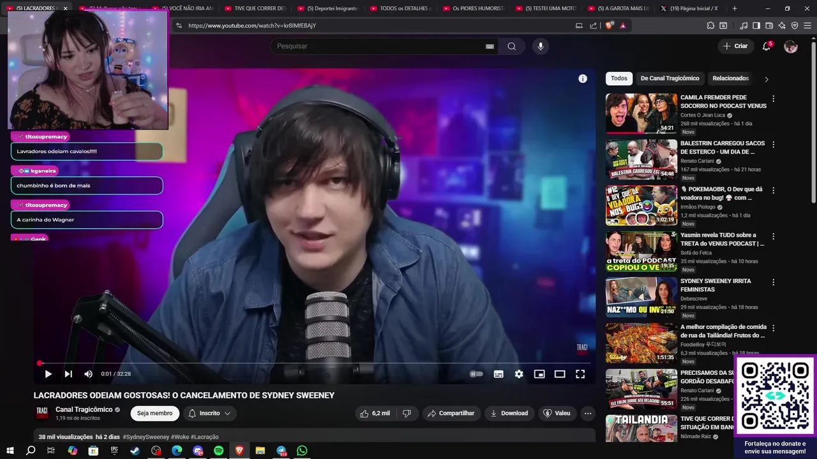Open the Brave VPN shield icon
Viewport: 817px width, 459px height.
[795, 25]
